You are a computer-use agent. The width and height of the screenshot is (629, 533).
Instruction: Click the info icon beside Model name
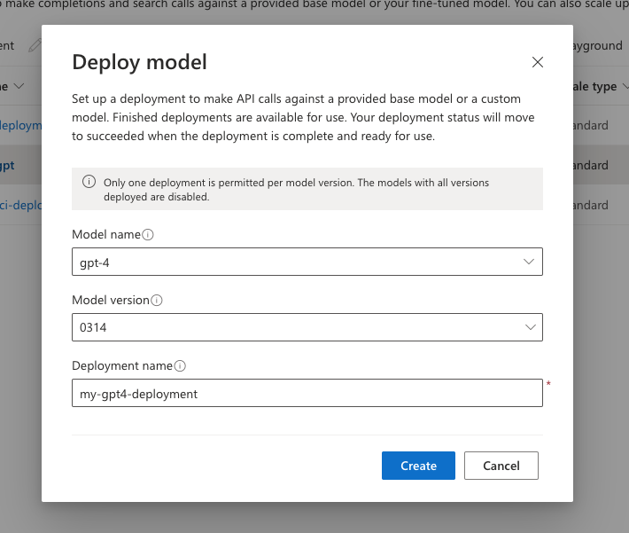(x=148, y=234)
